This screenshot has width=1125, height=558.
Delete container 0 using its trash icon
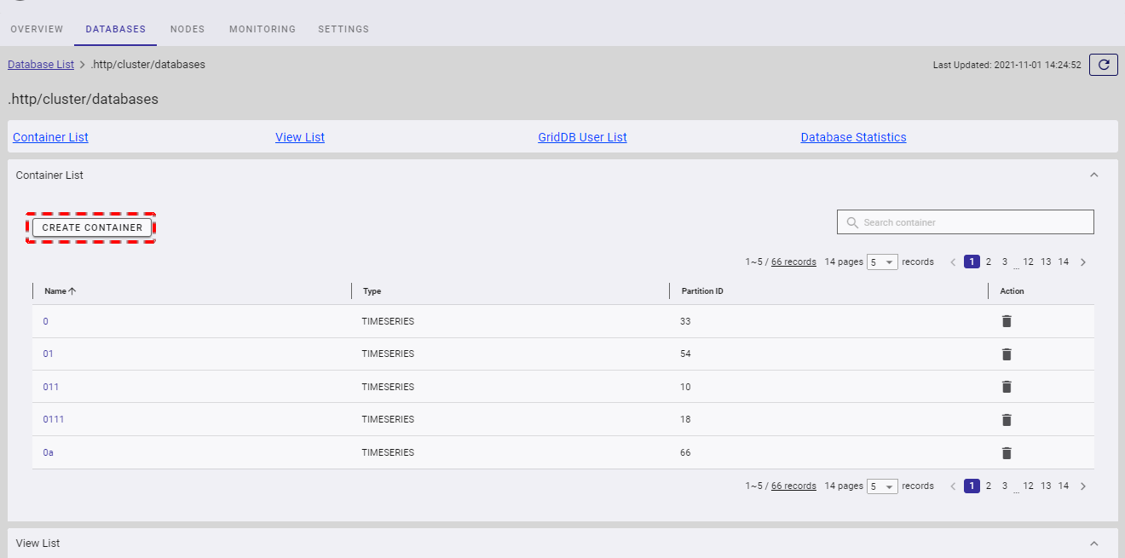[x=1007, y=321]
